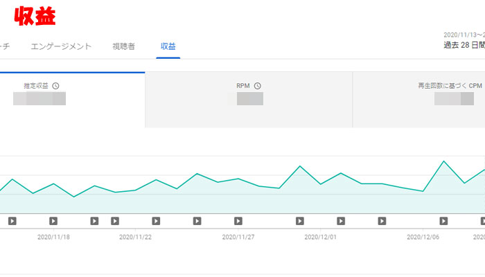Click the blurred RPM value

coord(250,99)
